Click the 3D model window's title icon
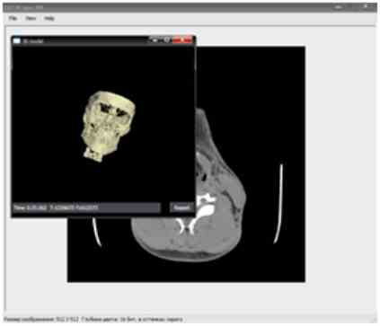Screen dimensions: 380x326 click(x=17, y=40)
